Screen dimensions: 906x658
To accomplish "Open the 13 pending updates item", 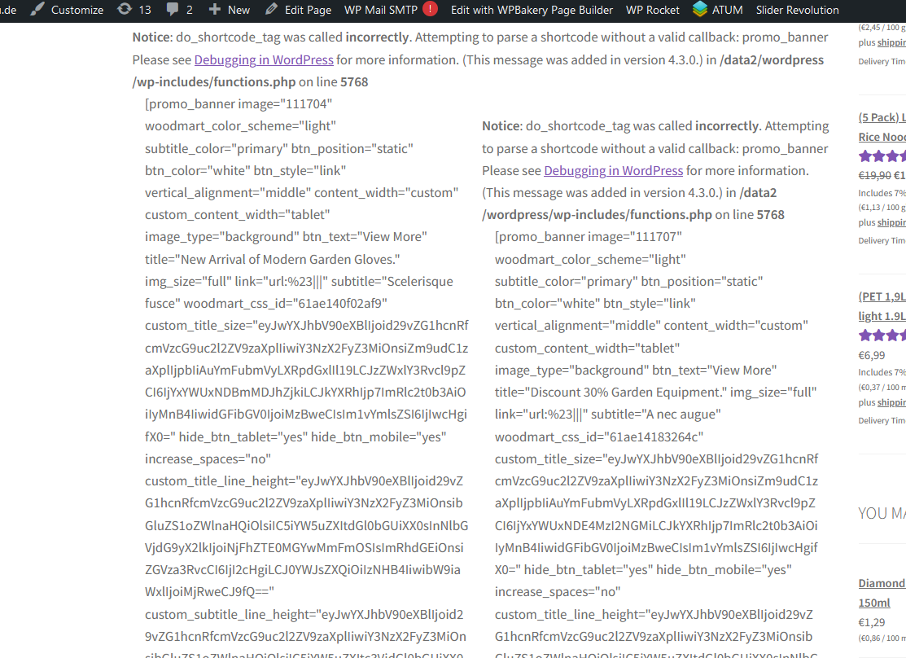I will (x=134, y=10).
